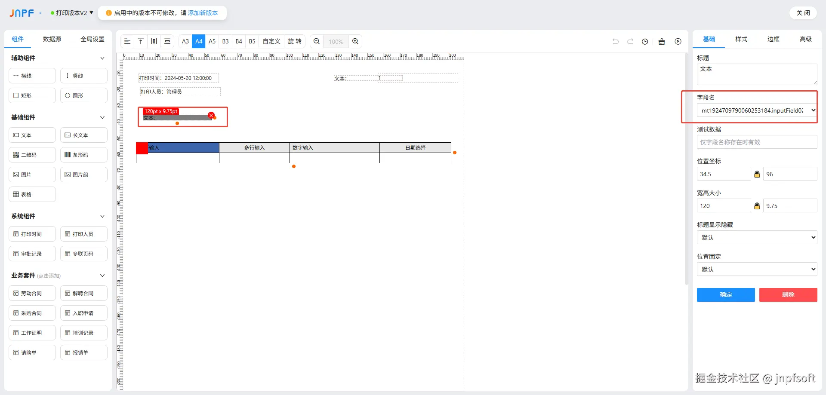The image size is (826, 395).
Task: Add the 竖线 vertical line component
Action: point(84,76)
